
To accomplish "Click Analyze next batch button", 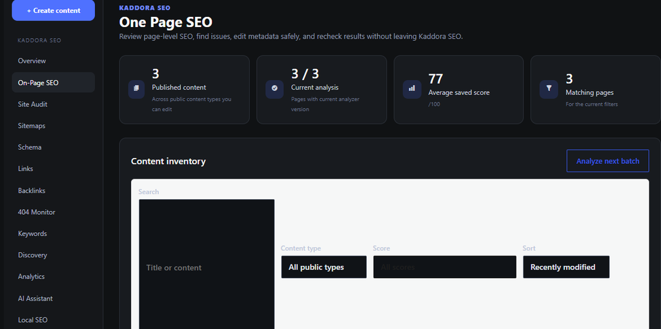I will (607, 161).
